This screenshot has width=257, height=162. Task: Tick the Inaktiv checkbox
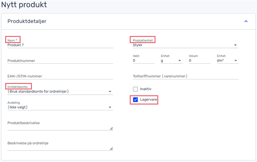pos(135,89)
